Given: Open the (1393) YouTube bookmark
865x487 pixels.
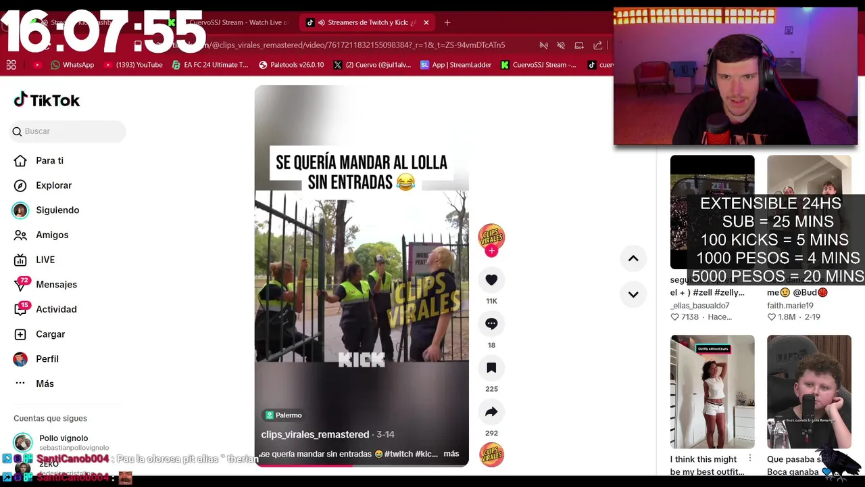Looking at the screenshot, I should [133, 65].
